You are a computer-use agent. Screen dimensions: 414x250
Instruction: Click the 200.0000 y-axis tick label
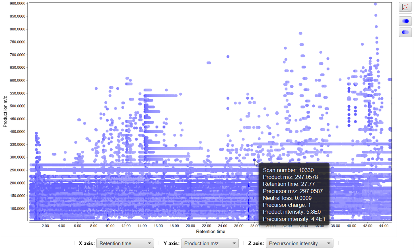coord(18,183)
